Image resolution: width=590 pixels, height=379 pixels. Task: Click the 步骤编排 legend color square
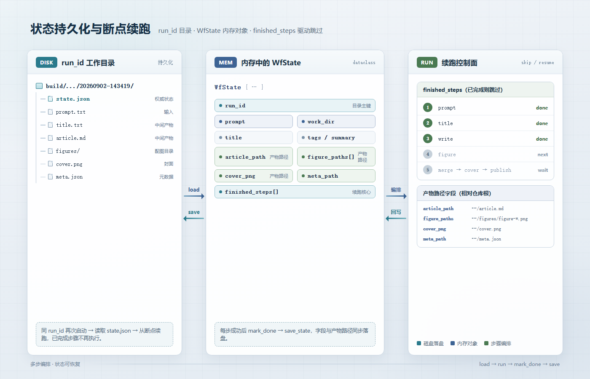coord(486,343)
